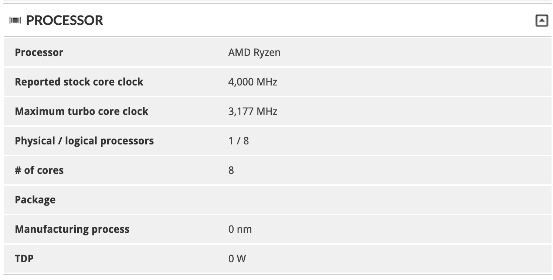Click Reported stock core clock label
This screenshot has width=553, height=280.
pyautogui.click(x=79, y=82)
